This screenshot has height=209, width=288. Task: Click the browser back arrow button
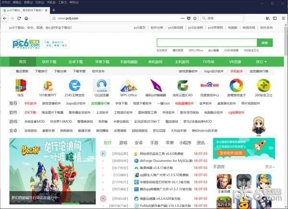click(5, 18)
